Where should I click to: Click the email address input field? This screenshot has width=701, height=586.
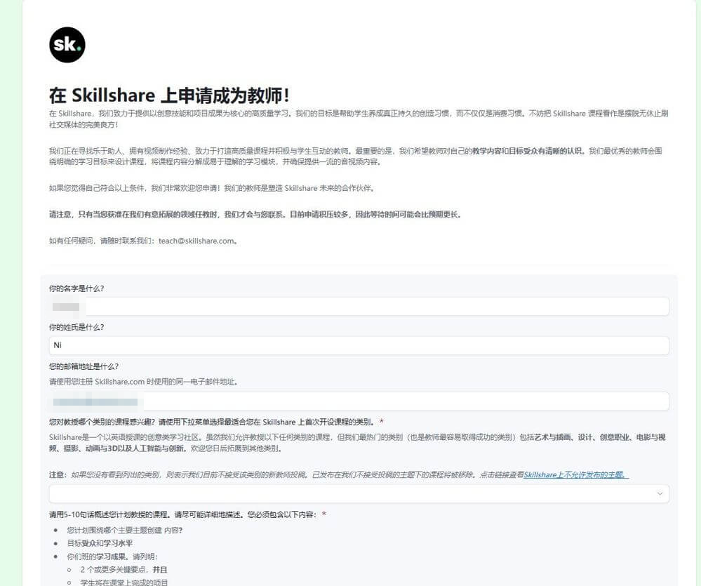pyautogui.click(x=359, y=401)
